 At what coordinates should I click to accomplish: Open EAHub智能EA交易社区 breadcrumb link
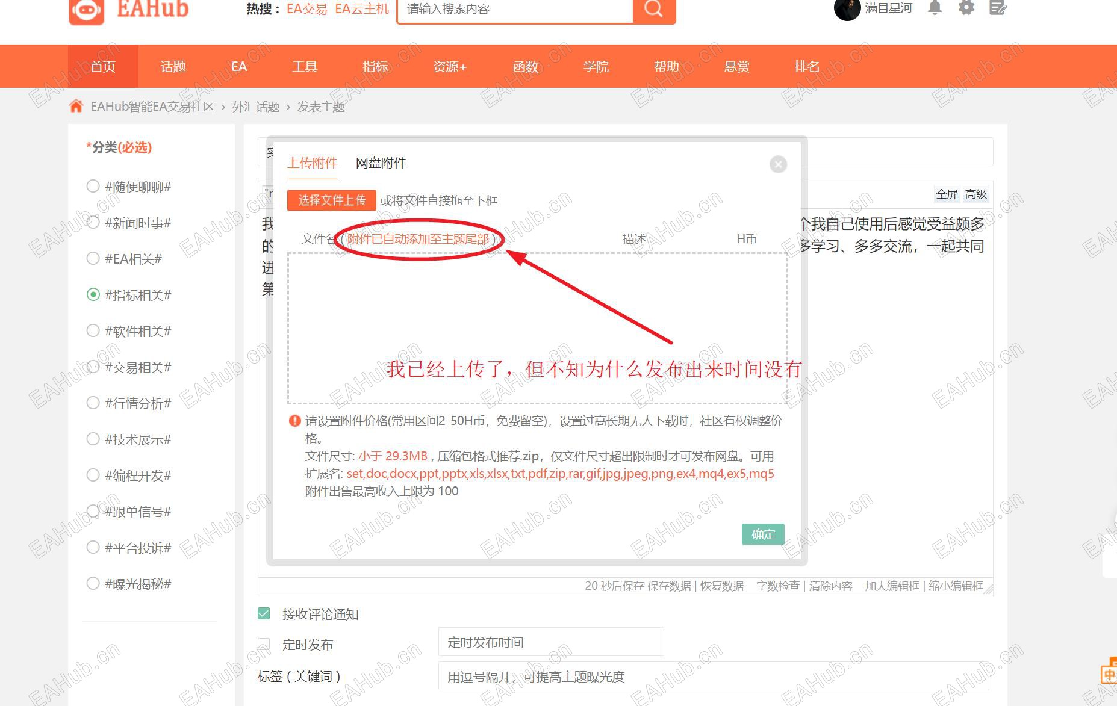point(152,107)
